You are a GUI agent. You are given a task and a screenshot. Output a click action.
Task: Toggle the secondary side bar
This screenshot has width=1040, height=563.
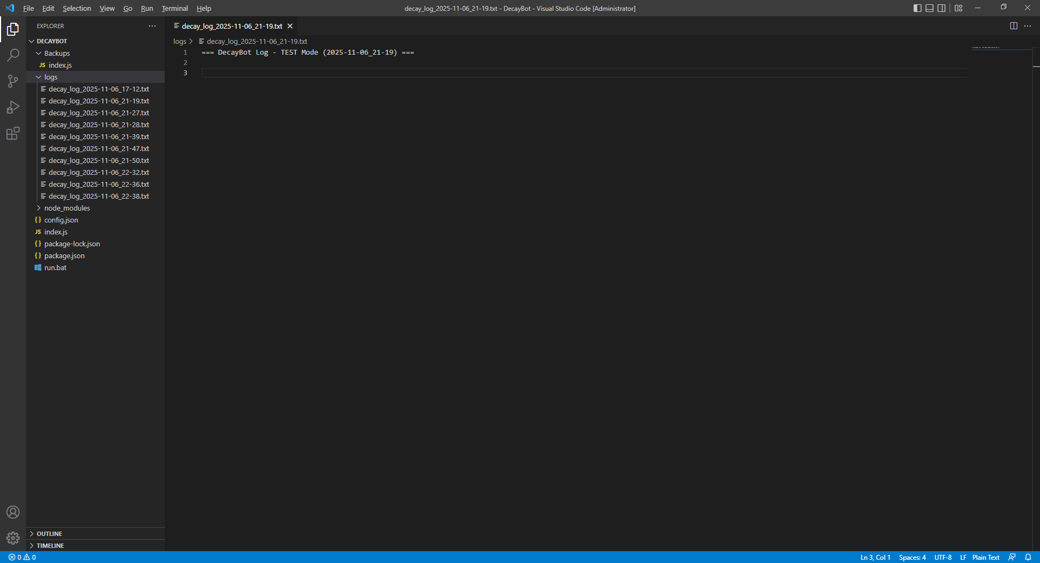(x=941, y=8)
